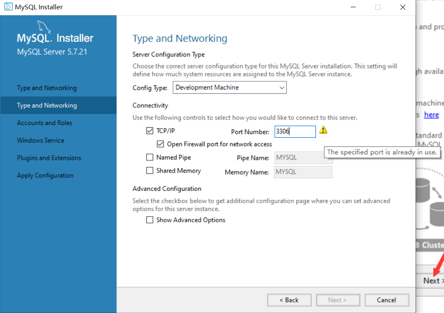Open the Config Type dropdown

tap(230, 87)
